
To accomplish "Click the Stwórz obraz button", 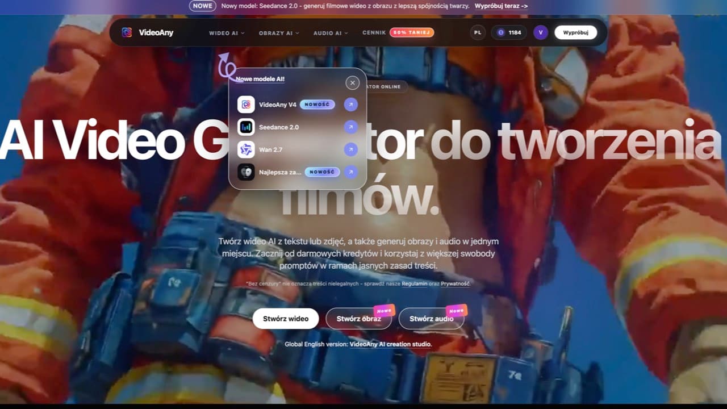I will (x=358, y=319).
